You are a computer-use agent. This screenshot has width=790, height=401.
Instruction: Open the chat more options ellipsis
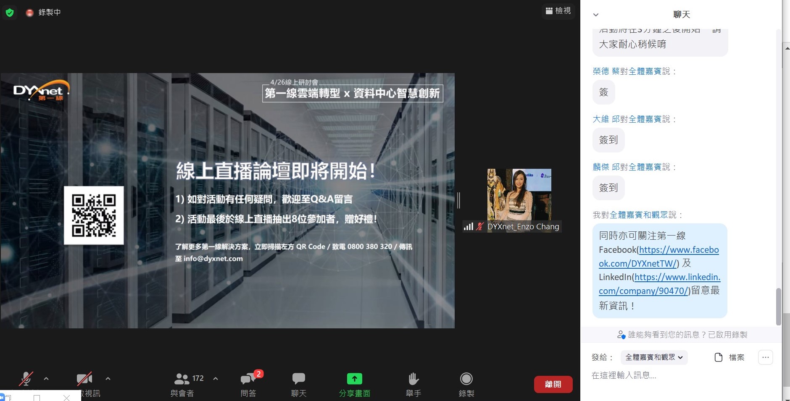click(x=765, y=357)
